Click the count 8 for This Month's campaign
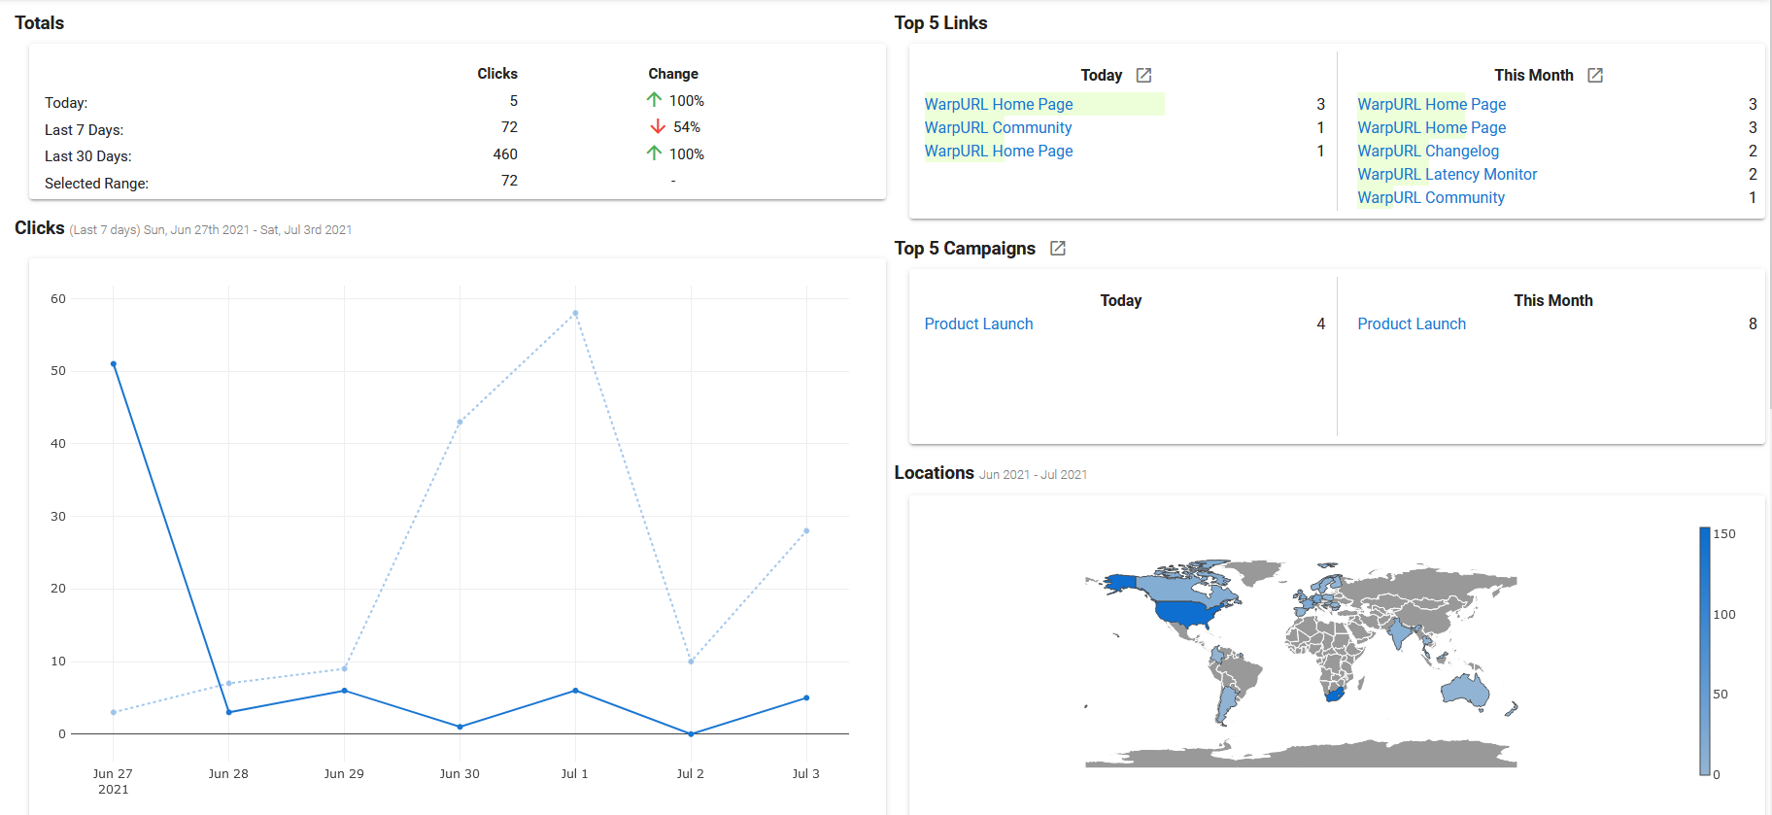 pyautogui.click(x=1753, y=323)
